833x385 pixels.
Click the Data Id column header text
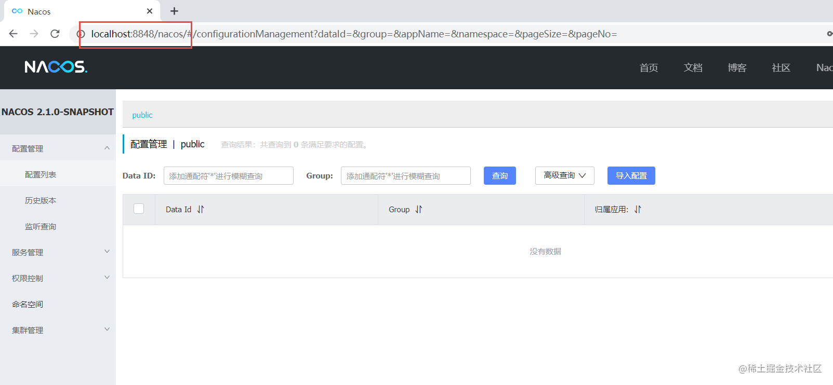[x=178, y=210]
